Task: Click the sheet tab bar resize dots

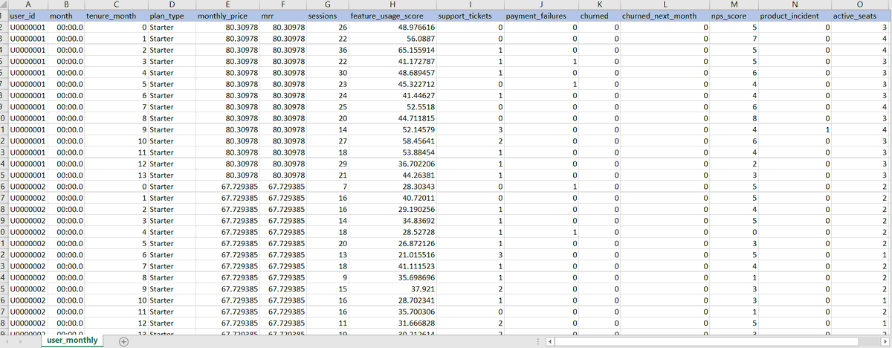Action: [x=537, y=341]
